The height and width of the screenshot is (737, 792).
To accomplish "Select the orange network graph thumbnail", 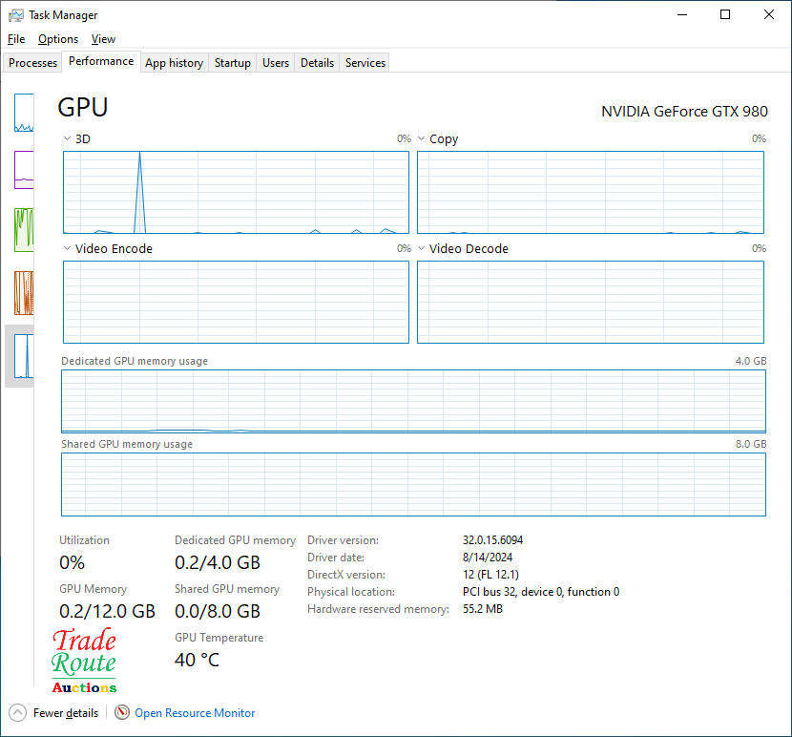I will [x=23, y=293].
